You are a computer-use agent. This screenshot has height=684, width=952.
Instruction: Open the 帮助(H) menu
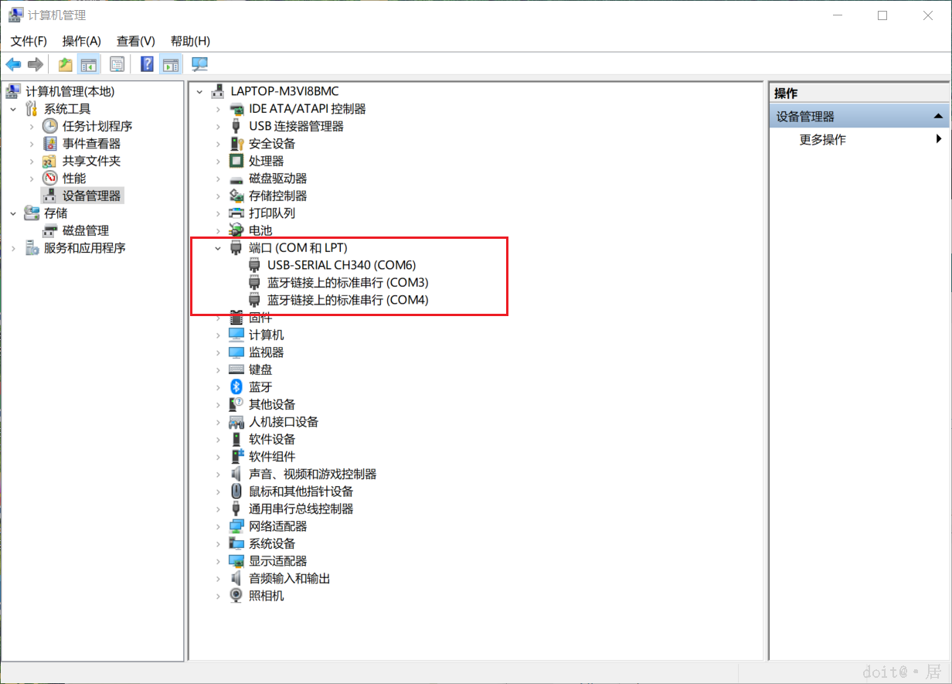click(x=190, y=41)
